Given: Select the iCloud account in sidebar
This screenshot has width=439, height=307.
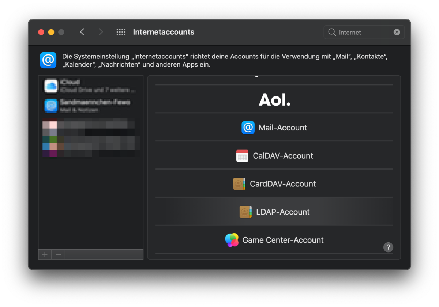Looking at the screenshot, I should 90,86.
